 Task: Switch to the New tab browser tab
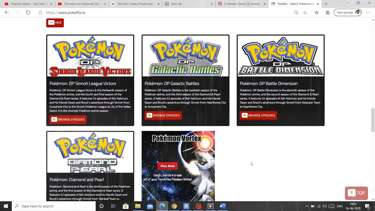tap(188, 4)
